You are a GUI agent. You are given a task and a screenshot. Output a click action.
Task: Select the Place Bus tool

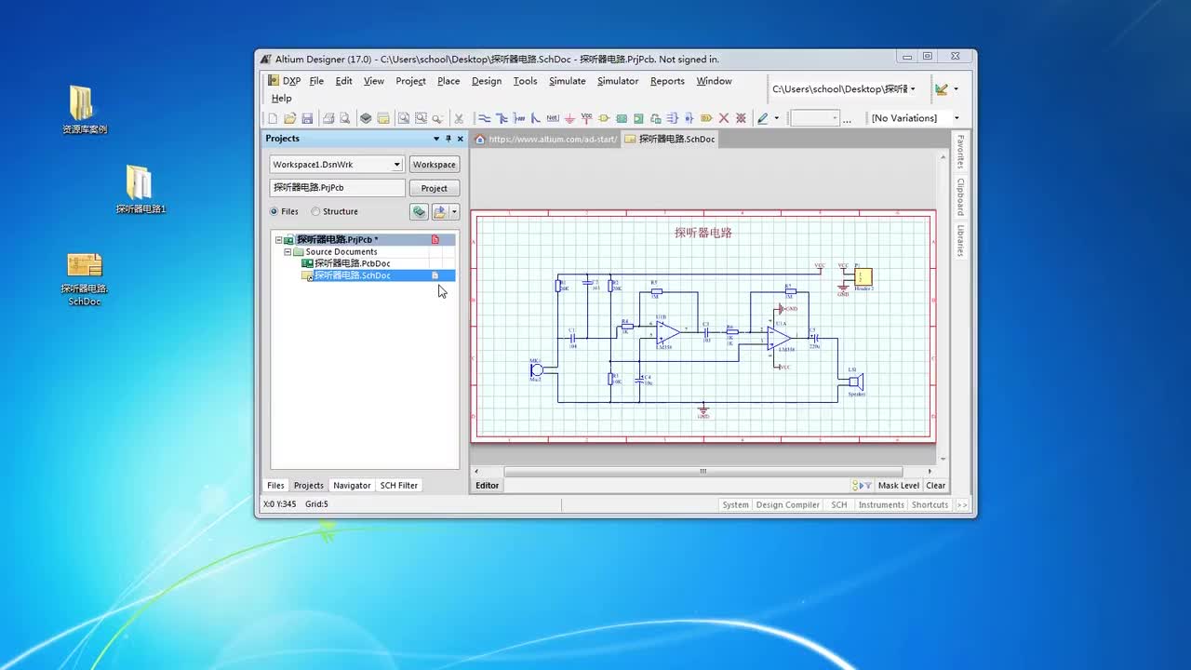coord(502,118)
